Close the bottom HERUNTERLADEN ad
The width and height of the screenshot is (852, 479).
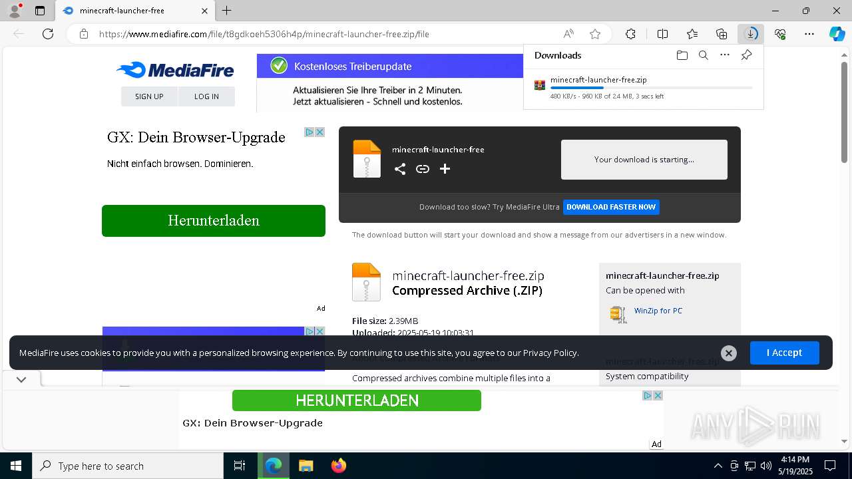click(658, 395)
